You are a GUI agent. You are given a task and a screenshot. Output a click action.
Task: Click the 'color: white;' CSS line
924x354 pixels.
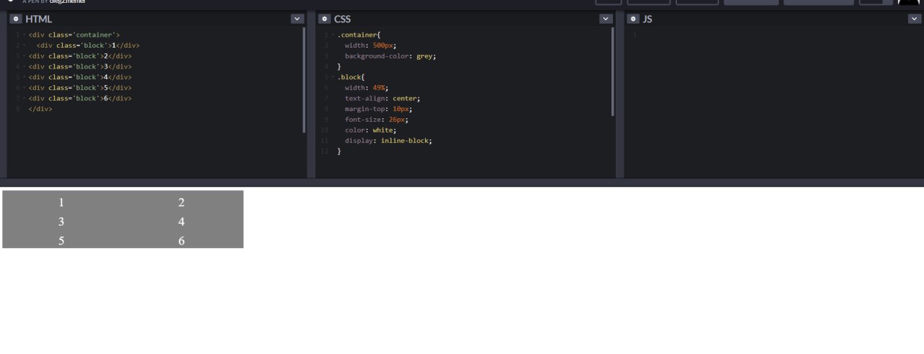click(370, 130)
